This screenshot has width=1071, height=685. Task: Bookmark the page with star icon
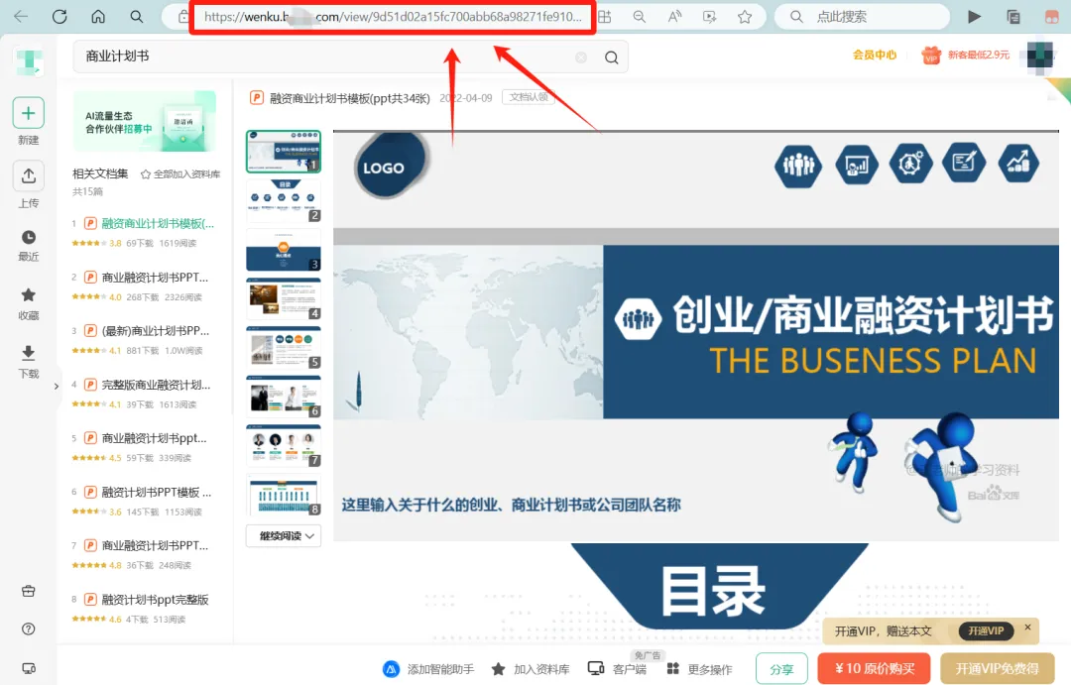pos(745,17)
